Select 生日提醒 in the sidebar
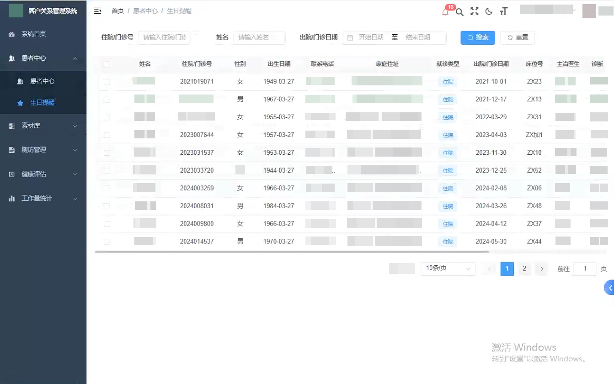The width and height of the screenshot is (614, 384). tap(42, 103)
